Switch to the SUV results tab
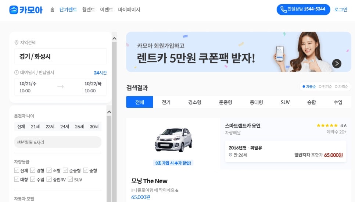 [x=285, y=102]
